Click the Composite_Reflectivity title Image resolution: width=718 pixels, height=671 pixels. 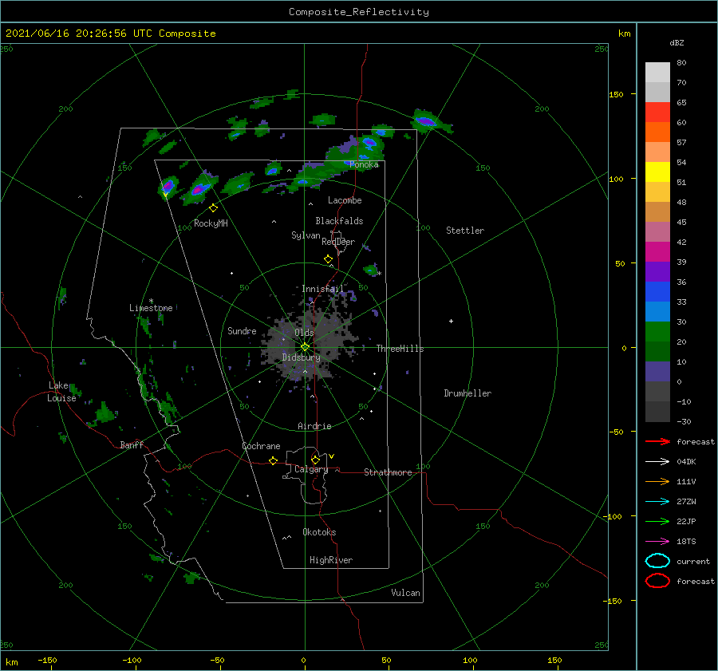pos(358,12)
